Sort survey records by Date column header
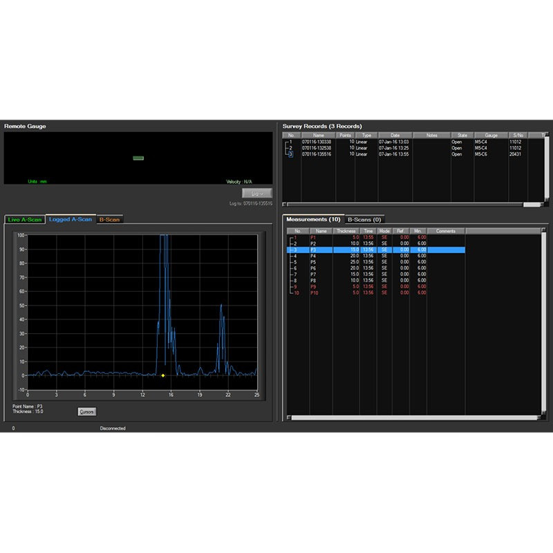This screenshot has width=553, height=553. [x=395, y=135]
